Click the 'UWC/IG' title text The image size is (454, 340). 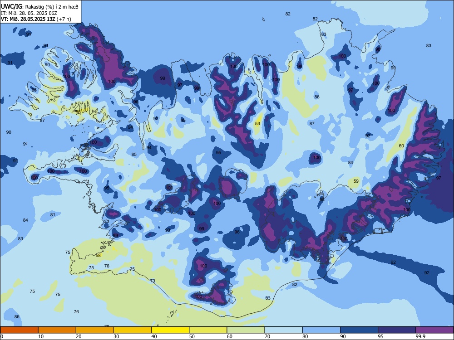[11, 6]
